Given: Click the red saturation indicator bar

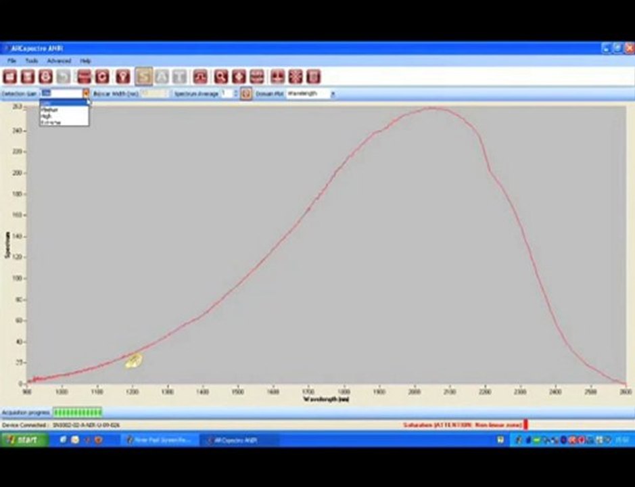Looking at the screenshot, I should pos(525,425).
